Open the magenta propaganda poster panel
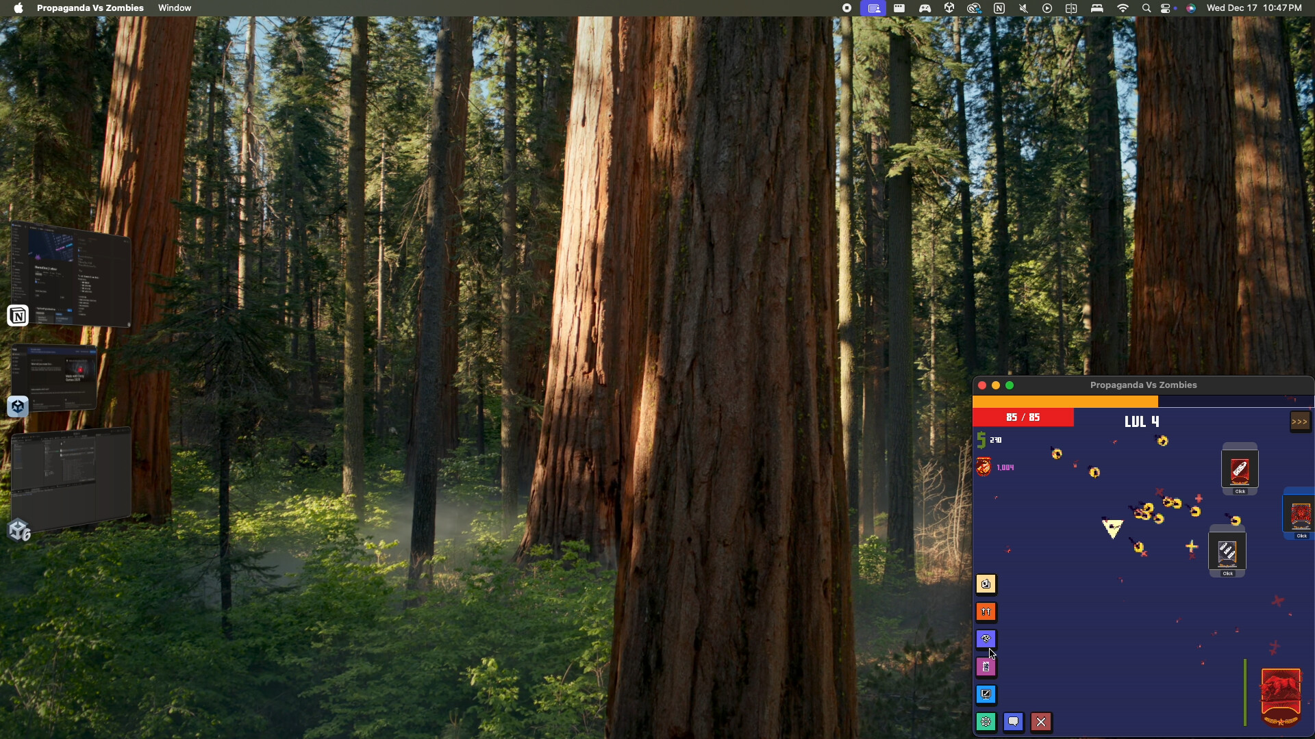1315x739 pixels. (986, 666)
